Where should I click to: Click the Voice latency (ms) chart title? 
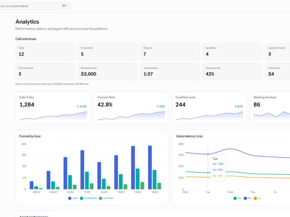click(189, 136)
